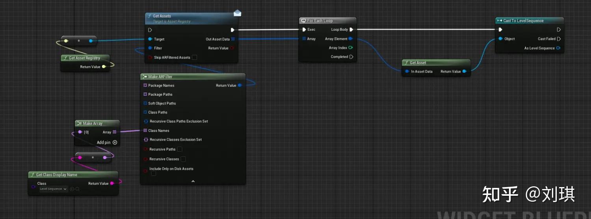Open the Level Sequence class dropdown
Screen dimensions: 591x219
point(53,189)
